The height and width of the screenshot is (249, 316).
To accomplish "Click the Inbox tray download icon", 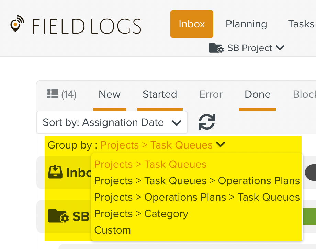I will (55, 173).
